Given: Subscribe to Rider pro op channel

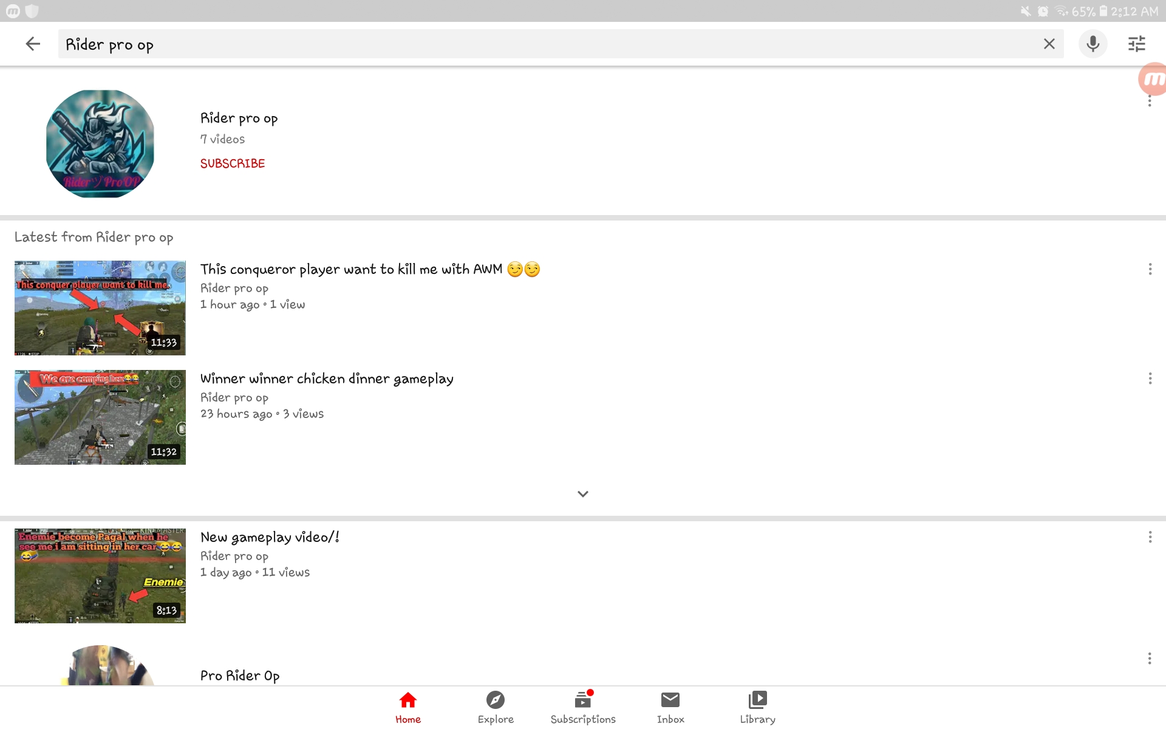Looking at the screenshot, I should [x=233, y=163].
